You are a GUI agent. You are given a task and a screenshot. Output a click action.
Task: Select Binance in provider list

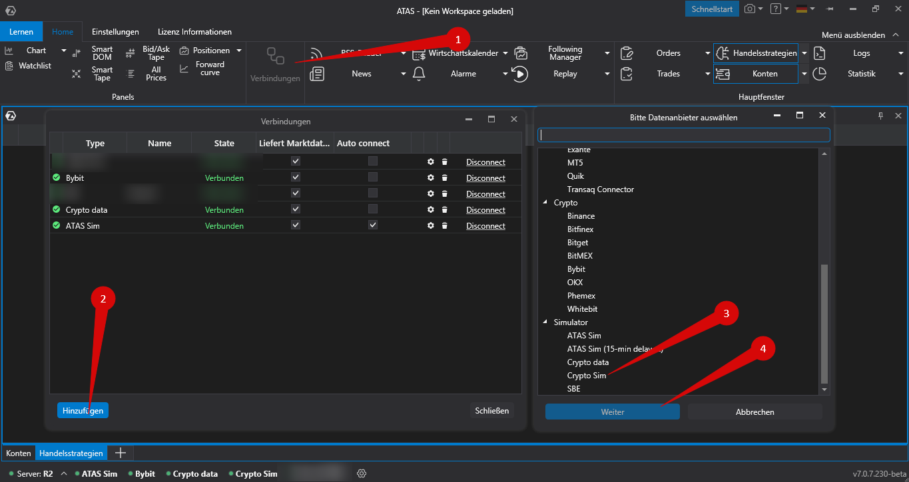(x=581, y=216)
